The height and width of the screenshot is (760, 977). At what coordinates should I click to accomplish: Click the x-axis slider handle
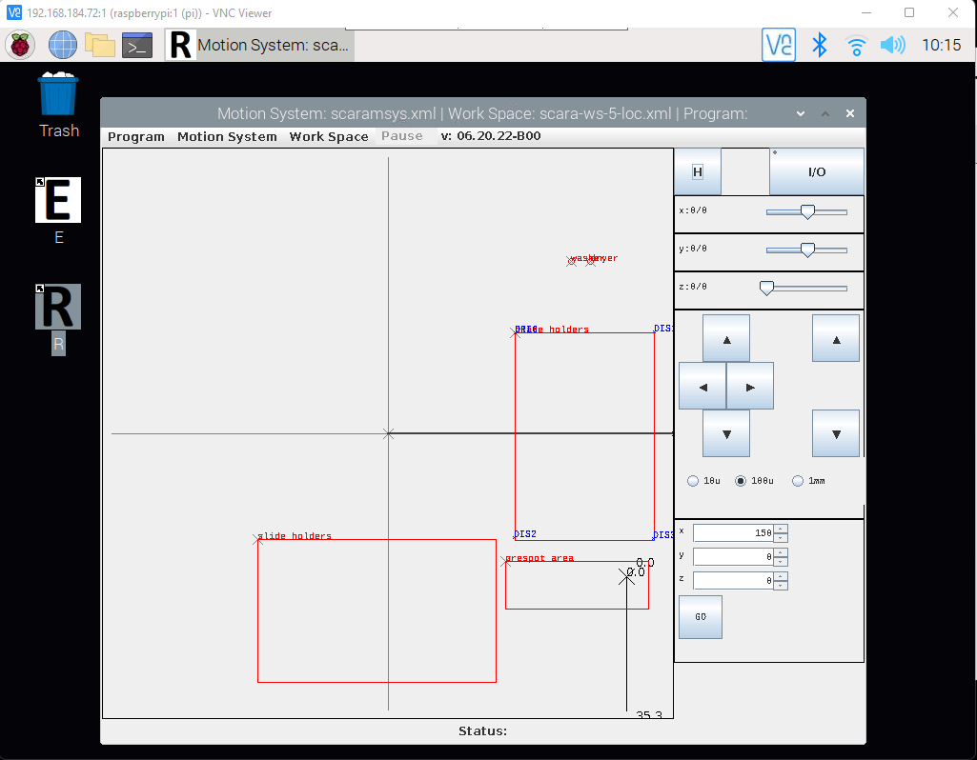click(x=807, y=211)
